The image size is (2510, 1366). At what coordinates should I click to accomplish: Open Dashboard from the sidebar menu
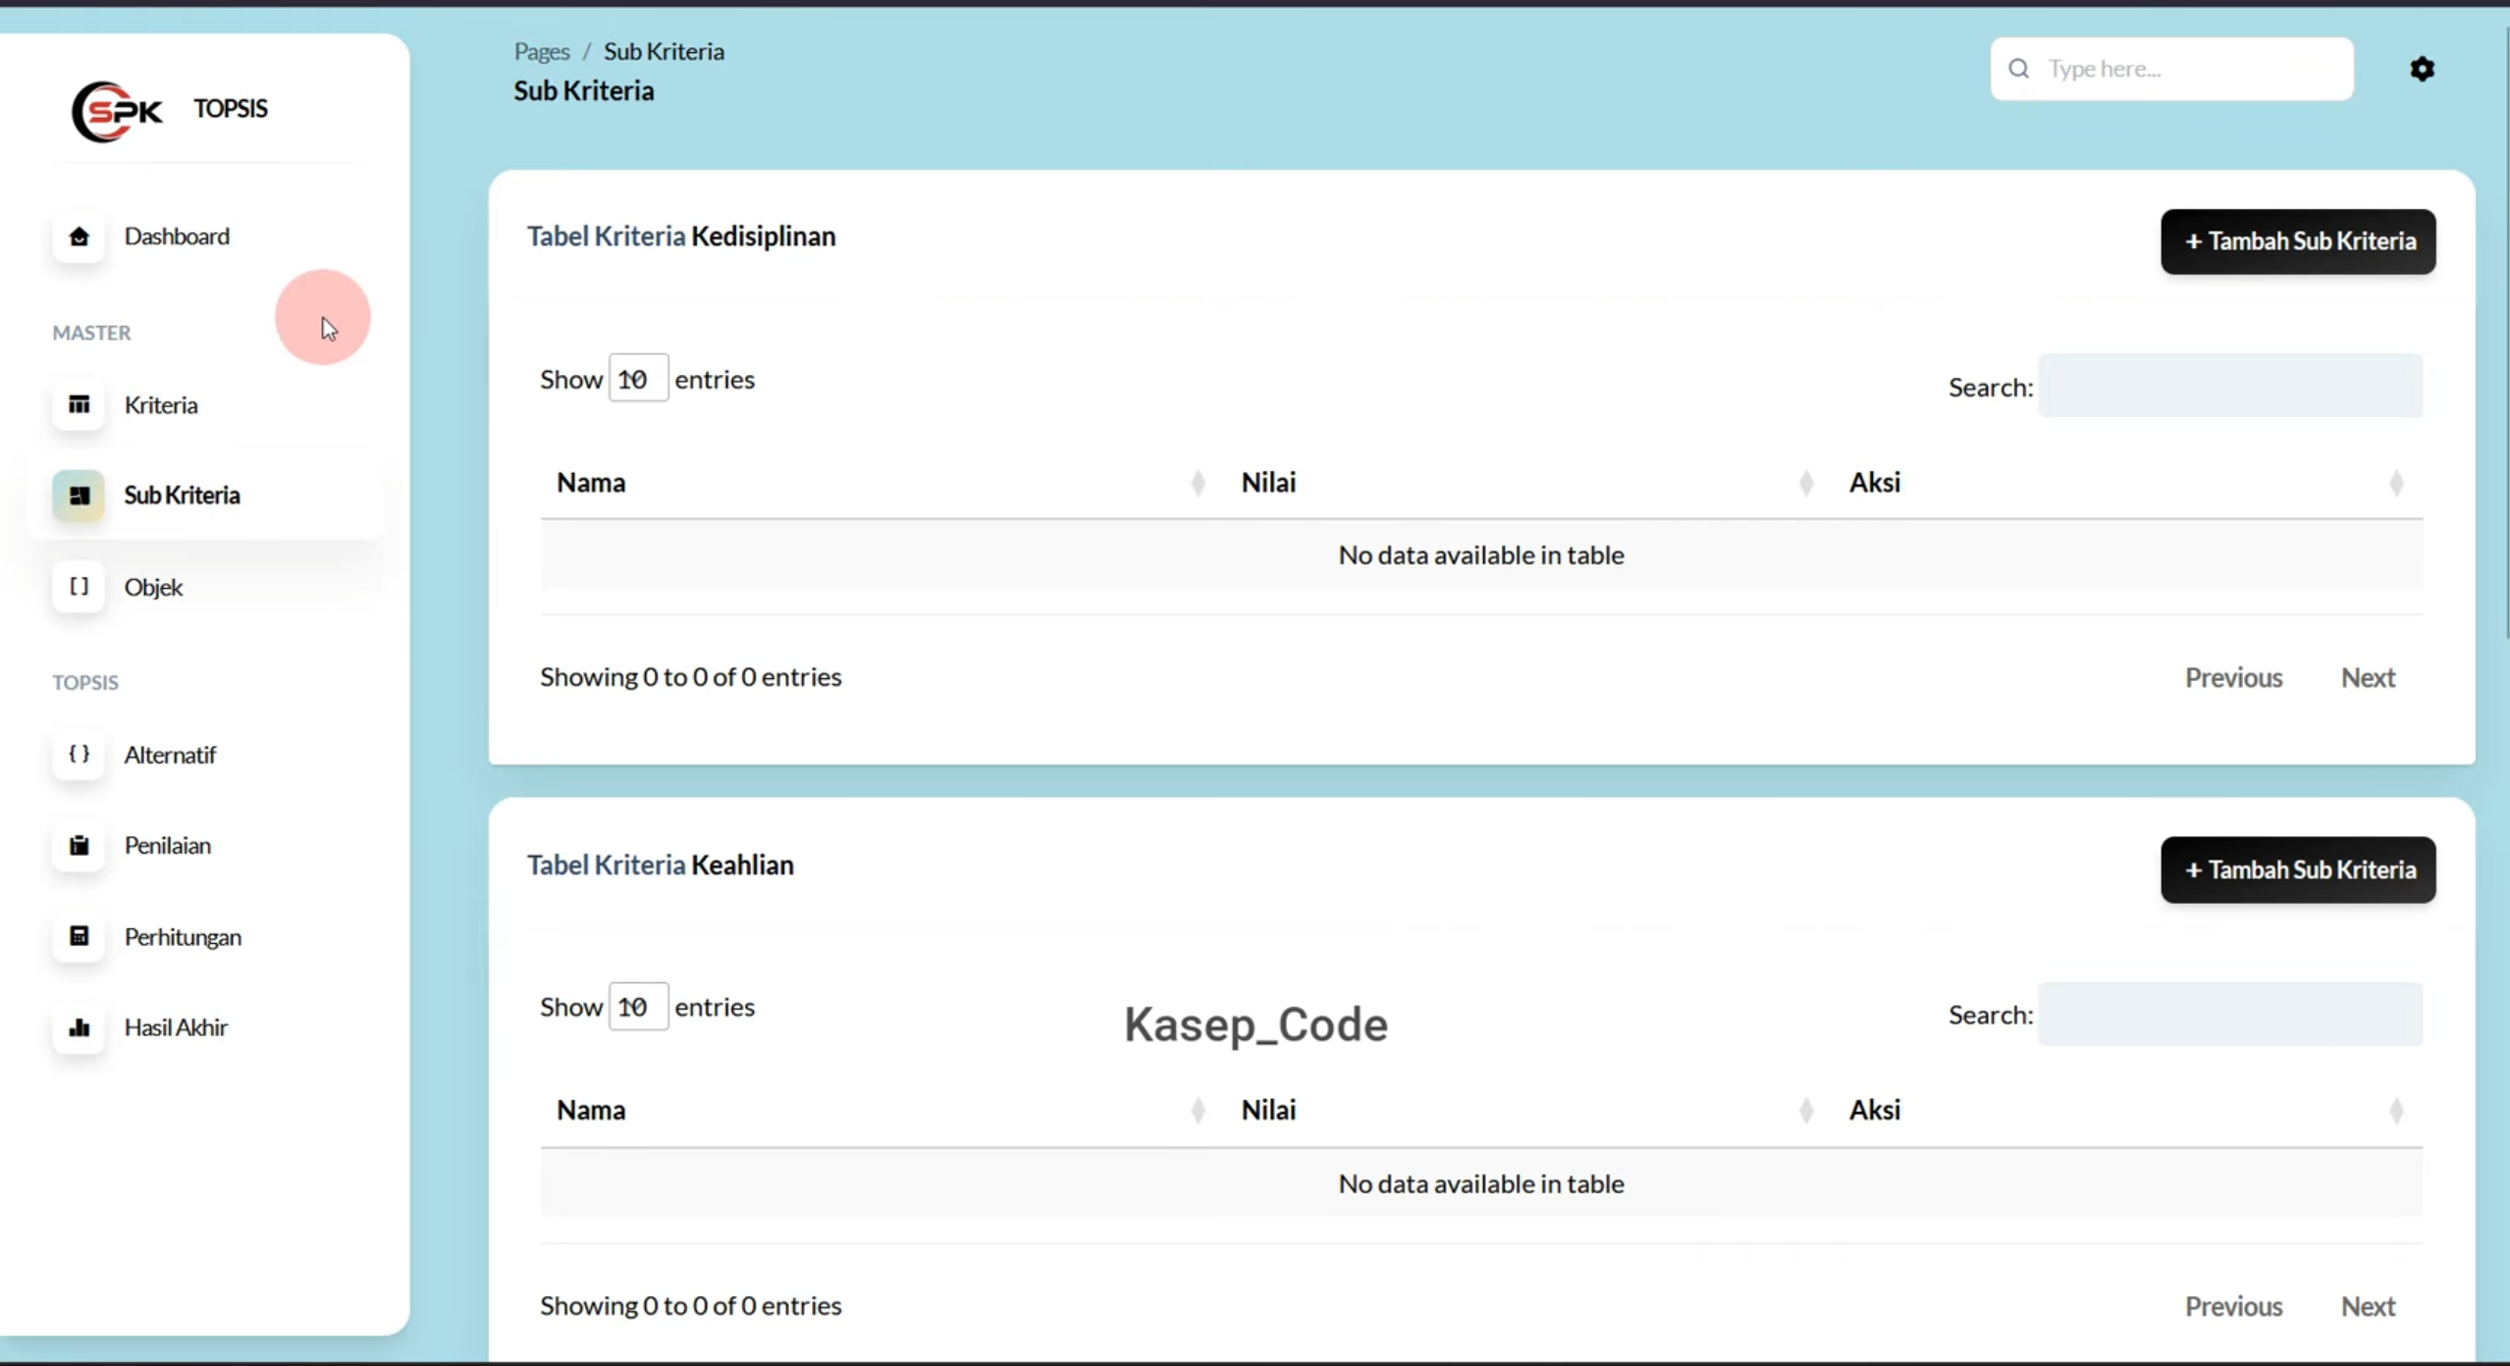click(x=177, y=236)
